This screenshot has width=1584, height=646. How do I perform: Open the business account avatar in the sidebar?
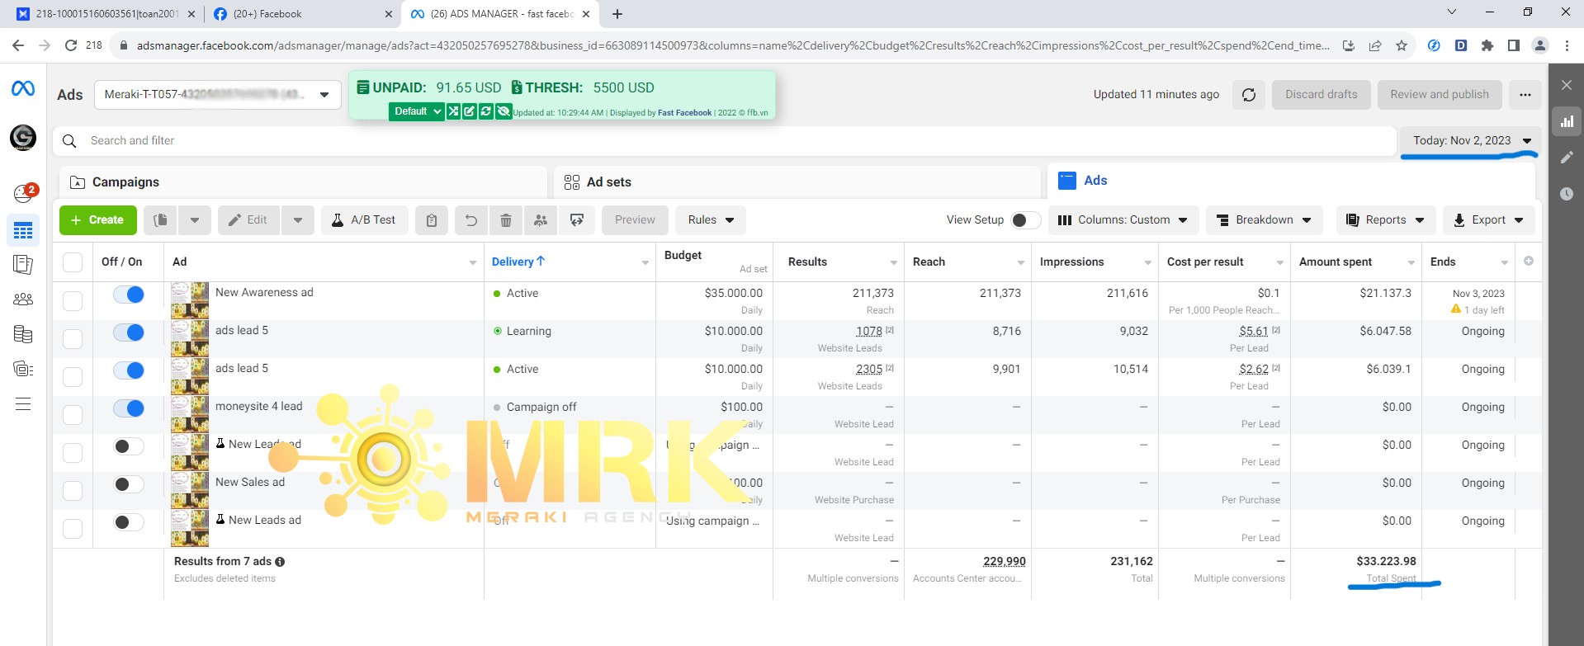click(23, 138)
